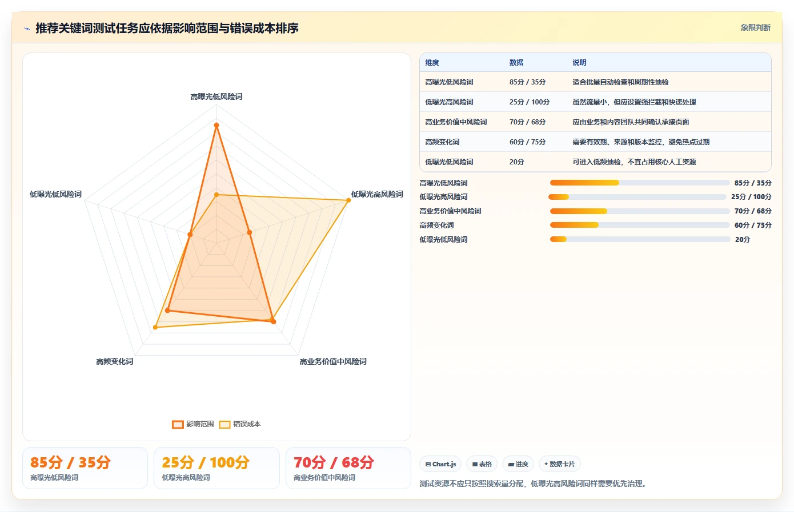
Task: Toggle the 影响范围 legend item
Action: [x=193, y=424]
